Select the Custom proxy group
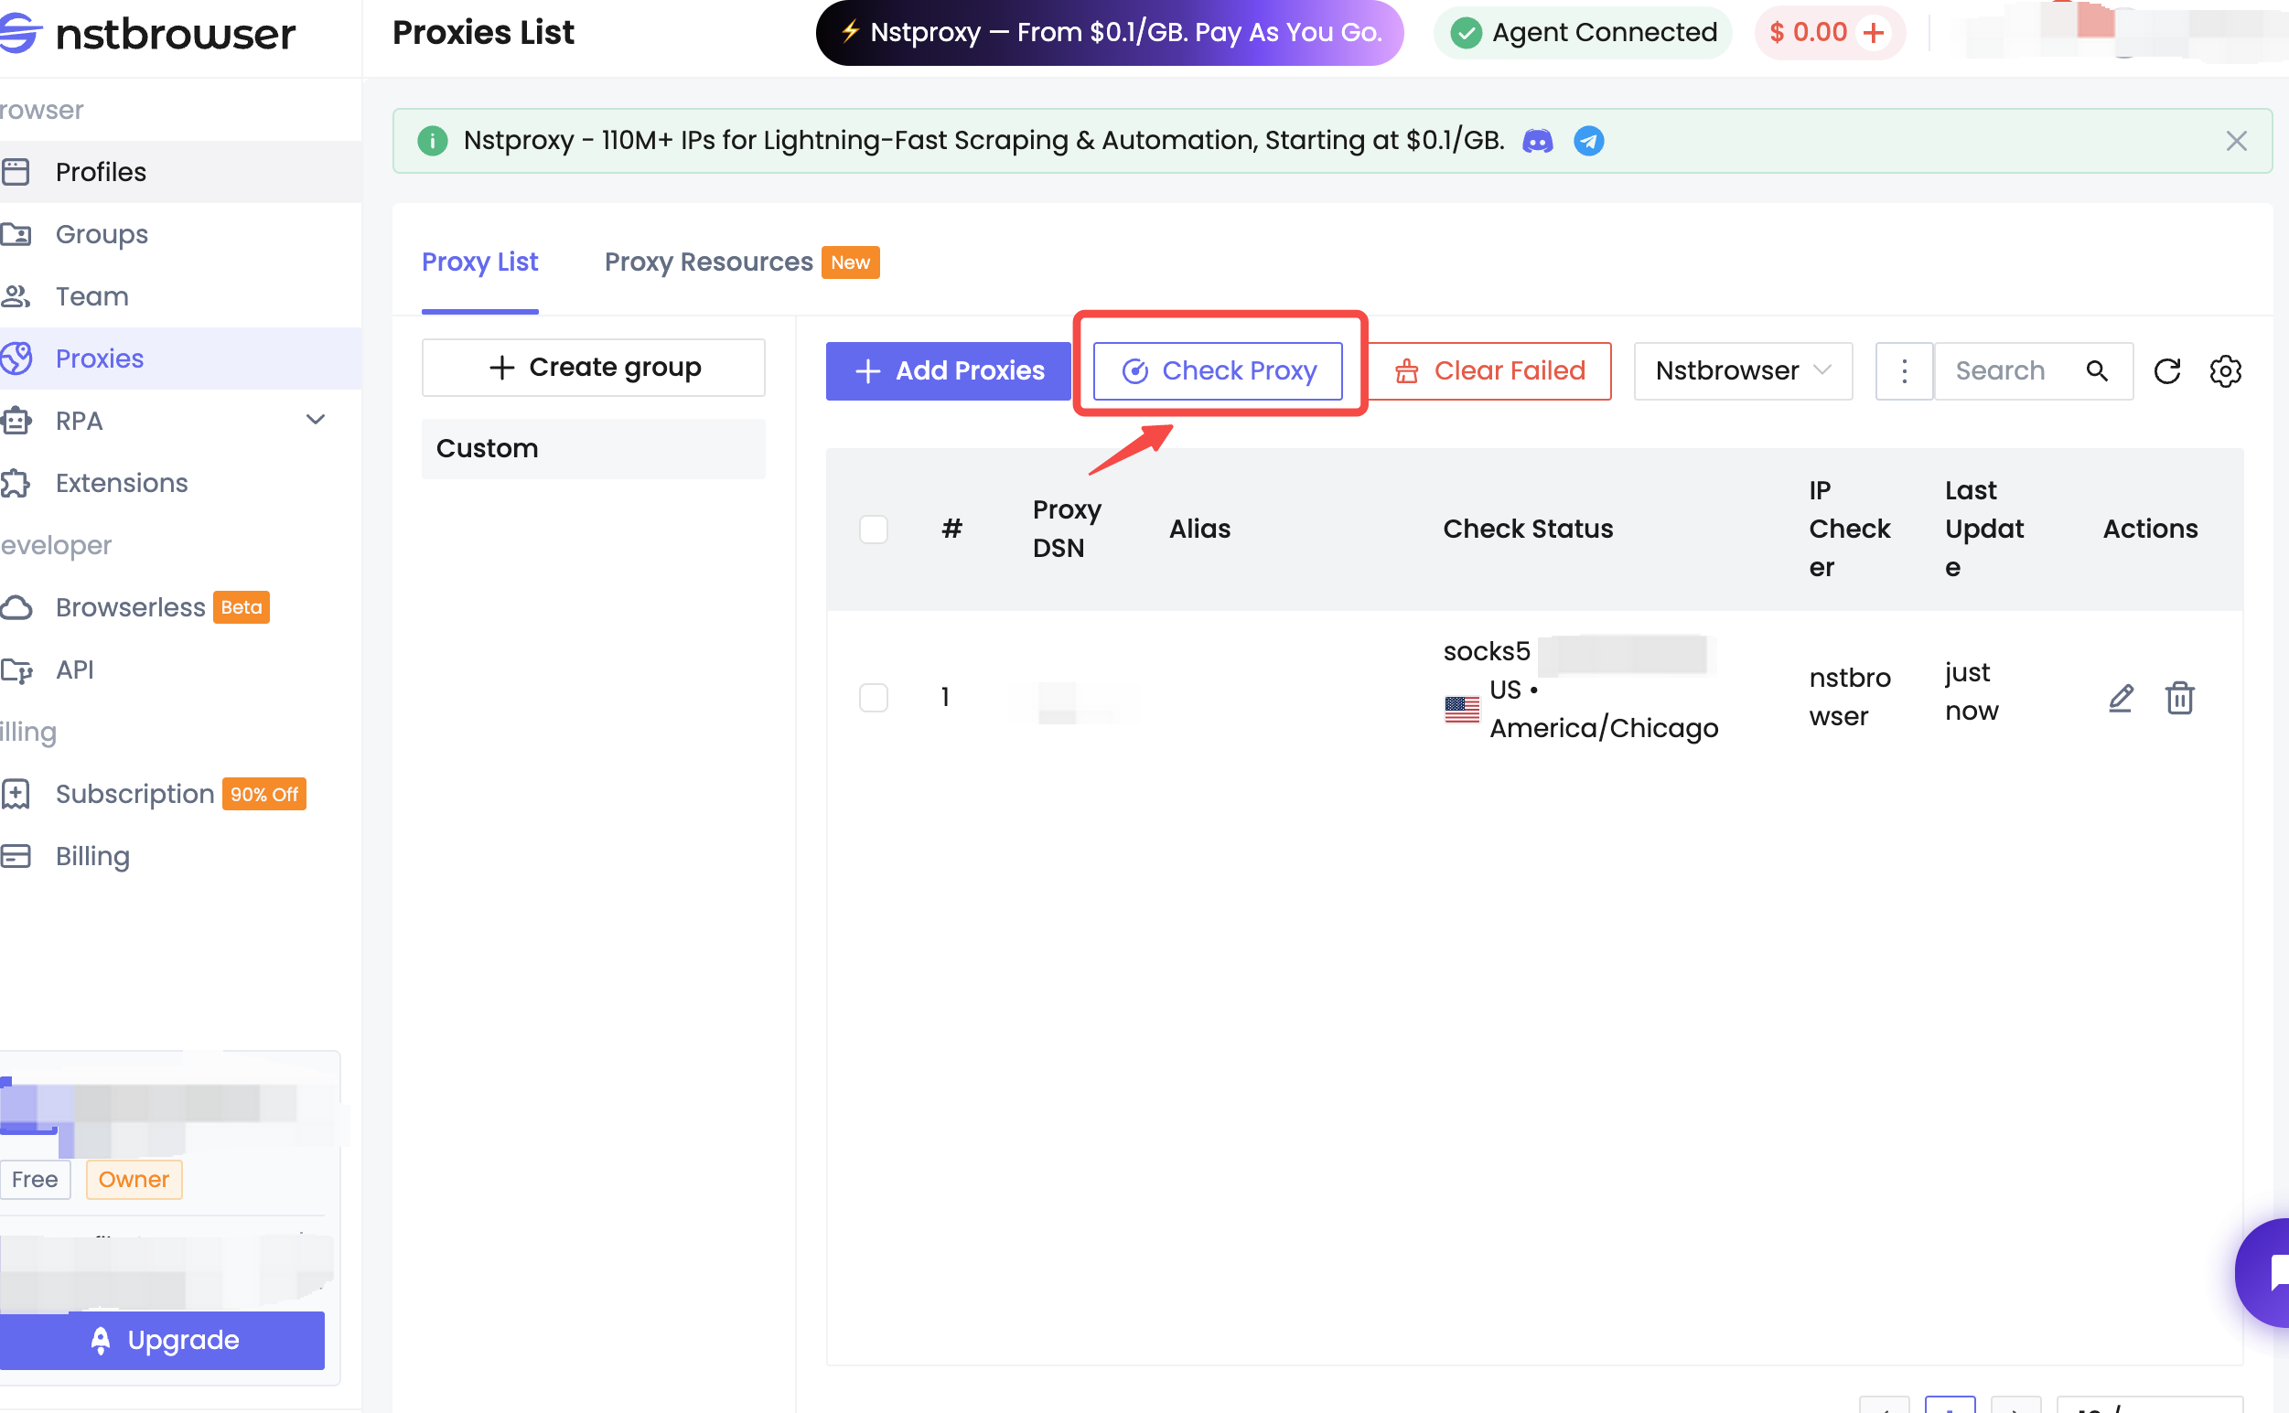The image size is (2289, 1413). [594, 448]
